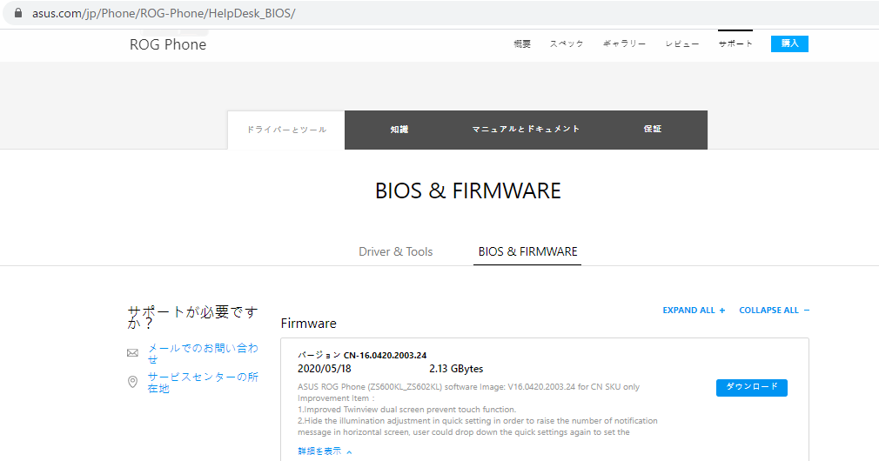Screen dimensions: 879x461
Task: Click the file size 2.13 GBytes
Action: click(456, 369)
